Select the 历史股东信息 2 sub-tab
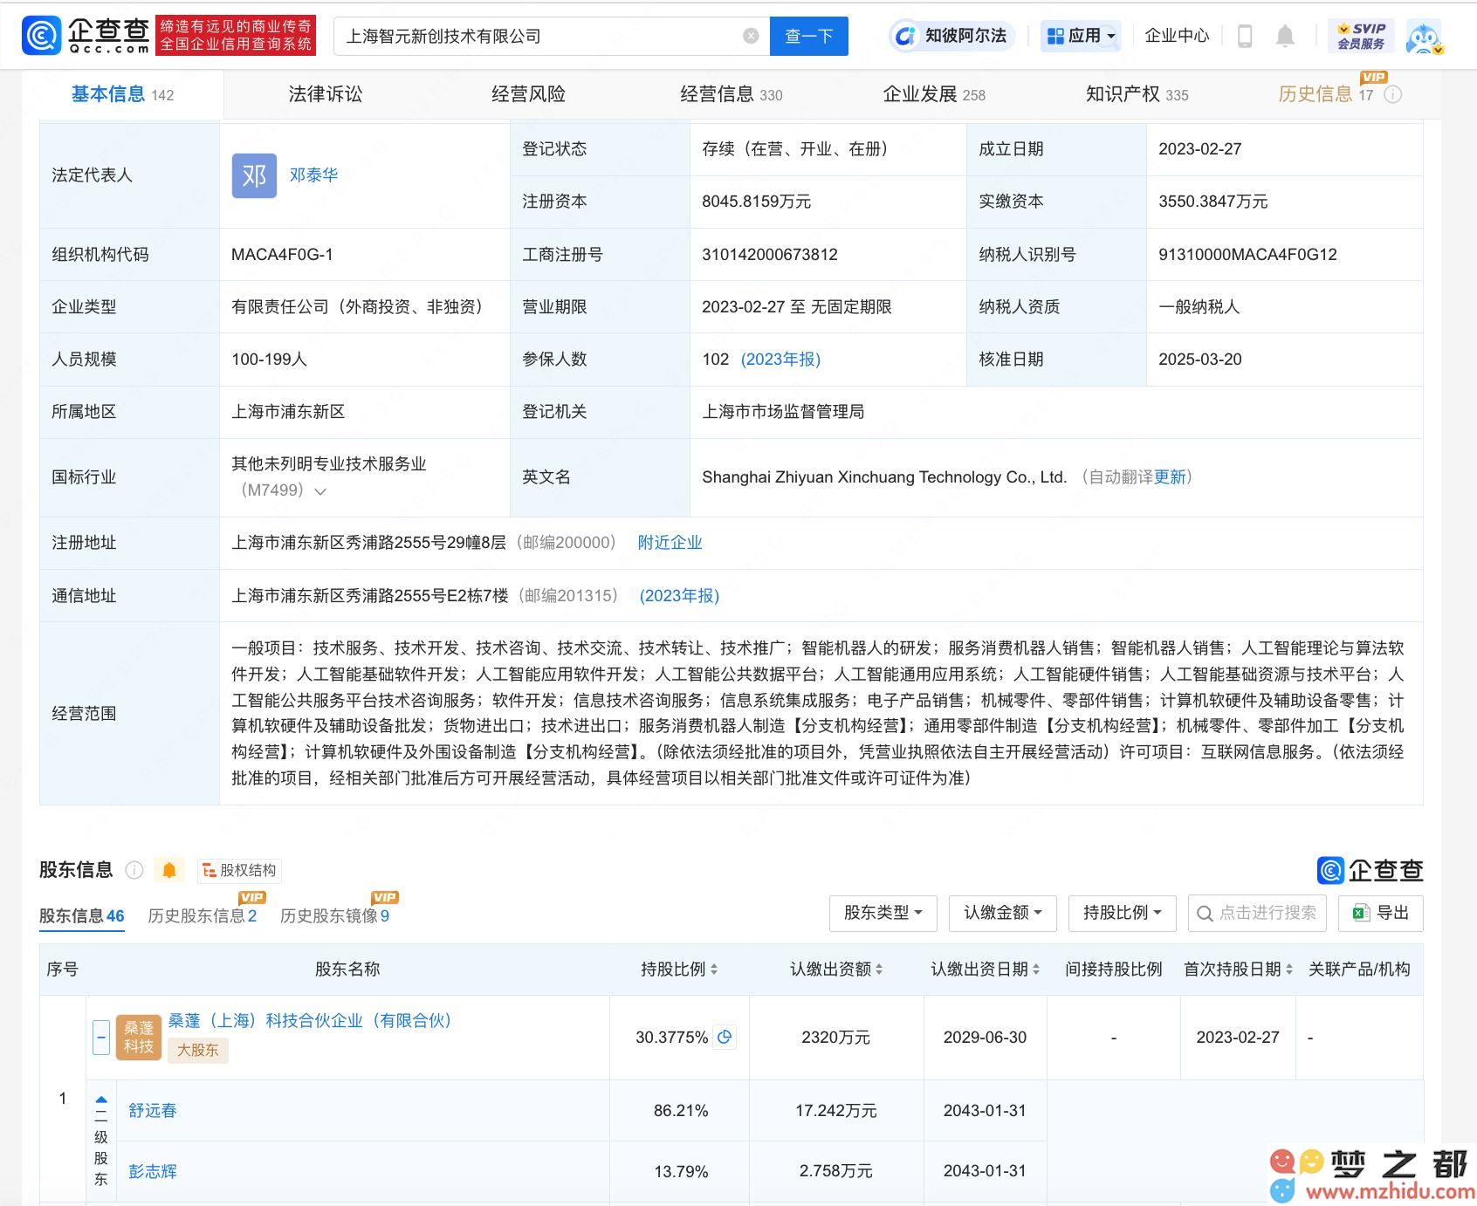 click(x=203, y=916)
